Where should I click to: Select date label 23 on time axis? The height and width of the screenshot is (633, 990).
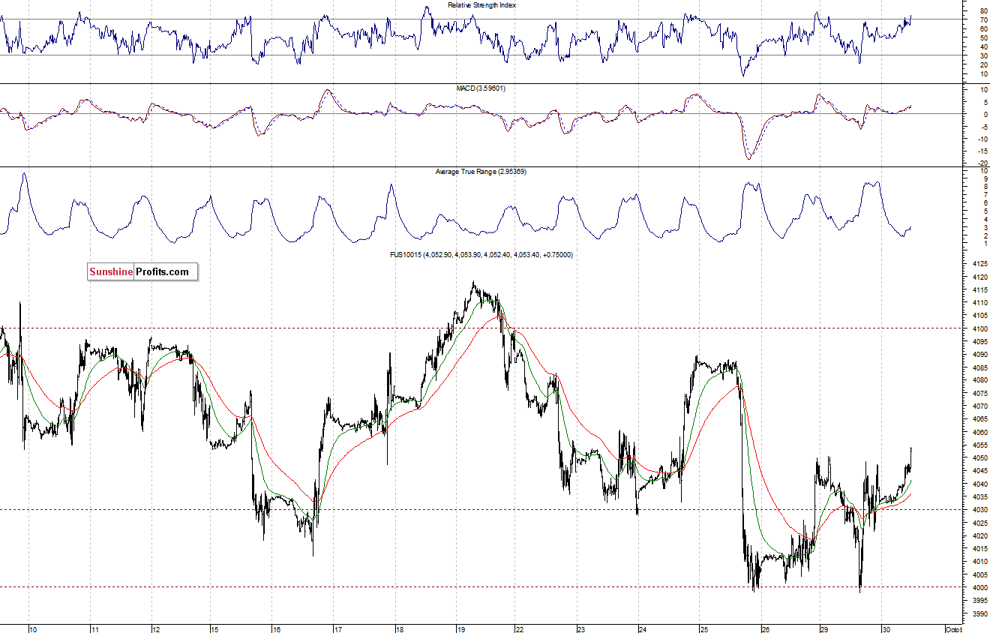(x=581, y=628)
